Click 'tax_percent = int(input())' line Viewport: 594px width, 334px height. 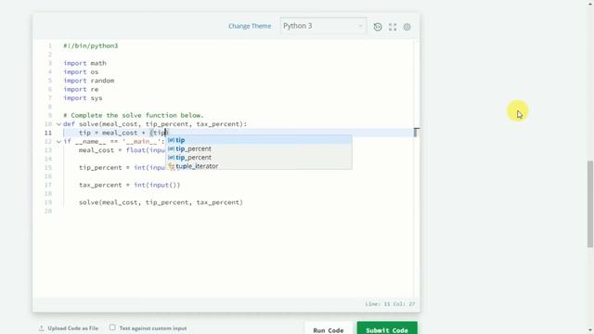(130, 185)
